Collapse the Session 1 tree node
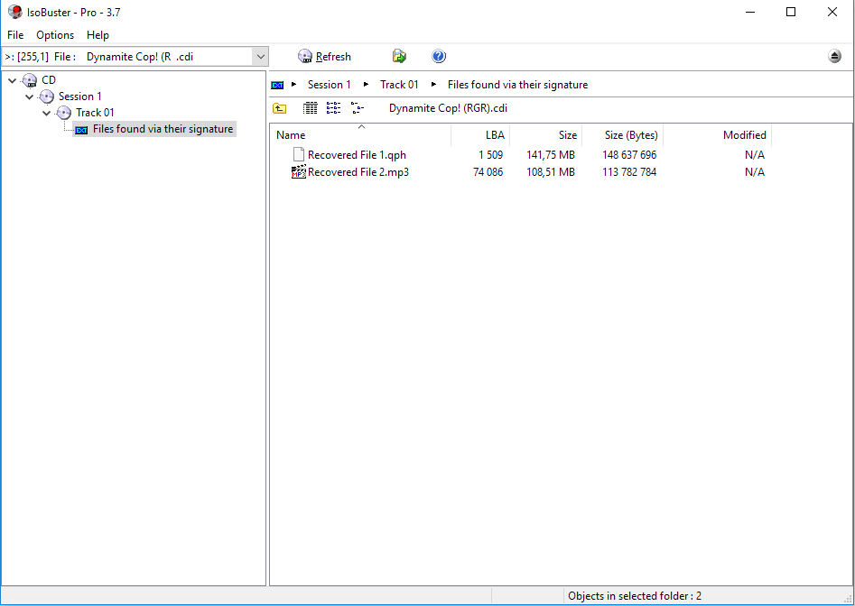Screen dimensions: 855x606 pos(30,96)
